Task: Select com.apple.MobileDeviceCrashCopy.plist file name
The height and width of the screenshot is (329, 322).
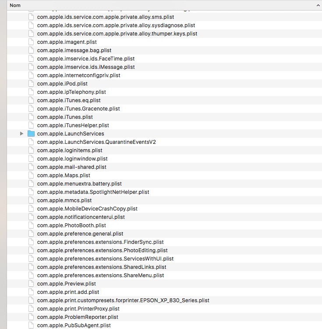Action: [87, 209]
